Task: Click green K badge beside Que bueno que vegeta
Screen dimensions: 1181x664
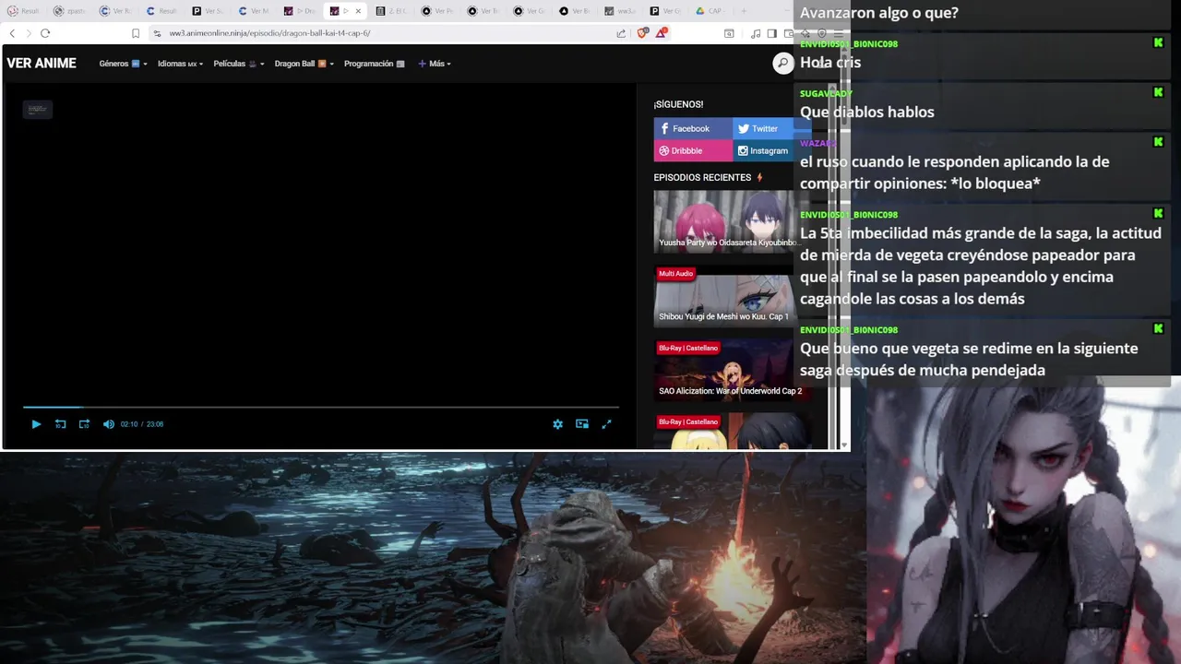Action: point(1158,329)
